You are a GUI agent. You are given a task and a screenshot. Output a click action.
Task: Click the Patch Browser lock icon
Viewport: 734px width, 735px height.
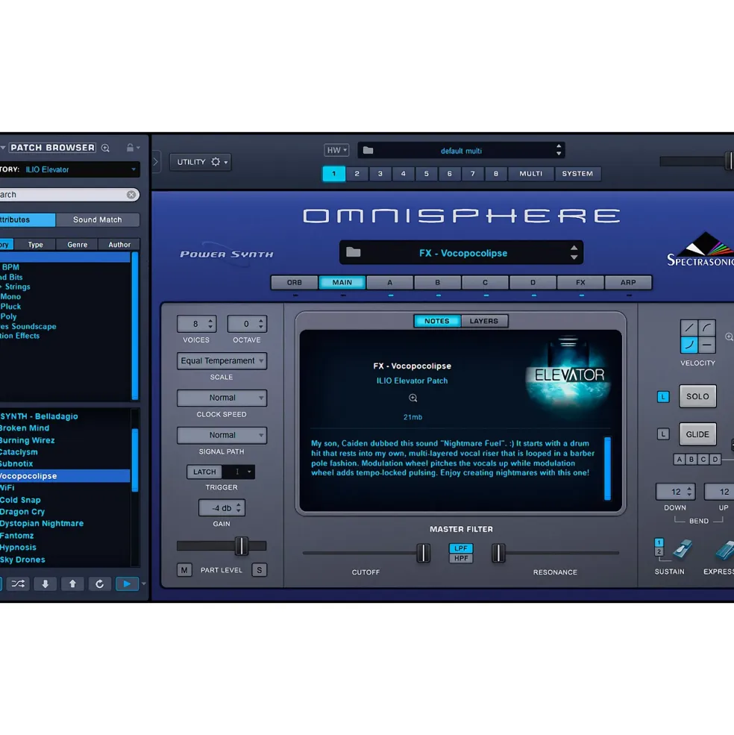coord(130,148)
